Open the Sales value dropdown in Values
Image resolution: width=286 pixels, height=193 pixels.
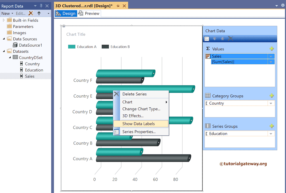tap(271, 56)
